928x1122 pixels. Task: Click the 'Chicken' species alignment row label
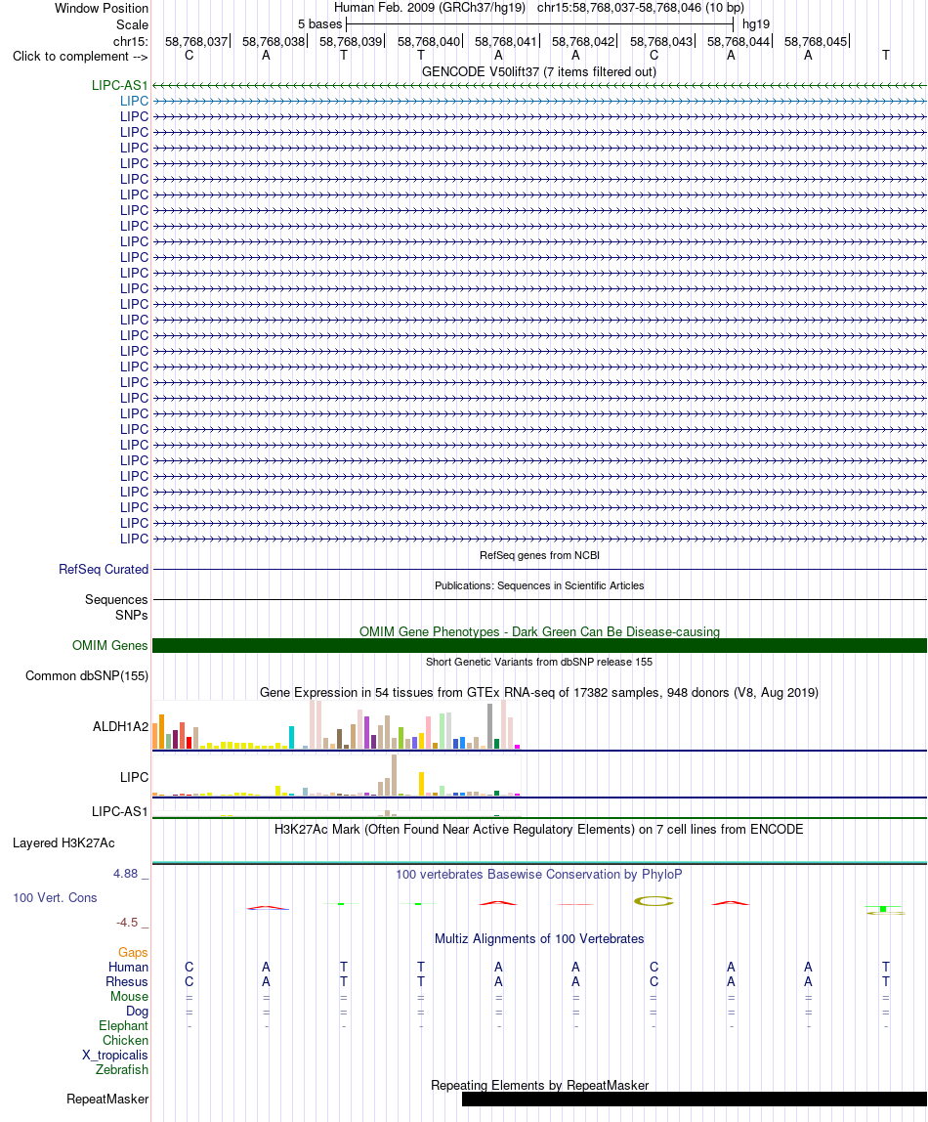click(125, 1041)
